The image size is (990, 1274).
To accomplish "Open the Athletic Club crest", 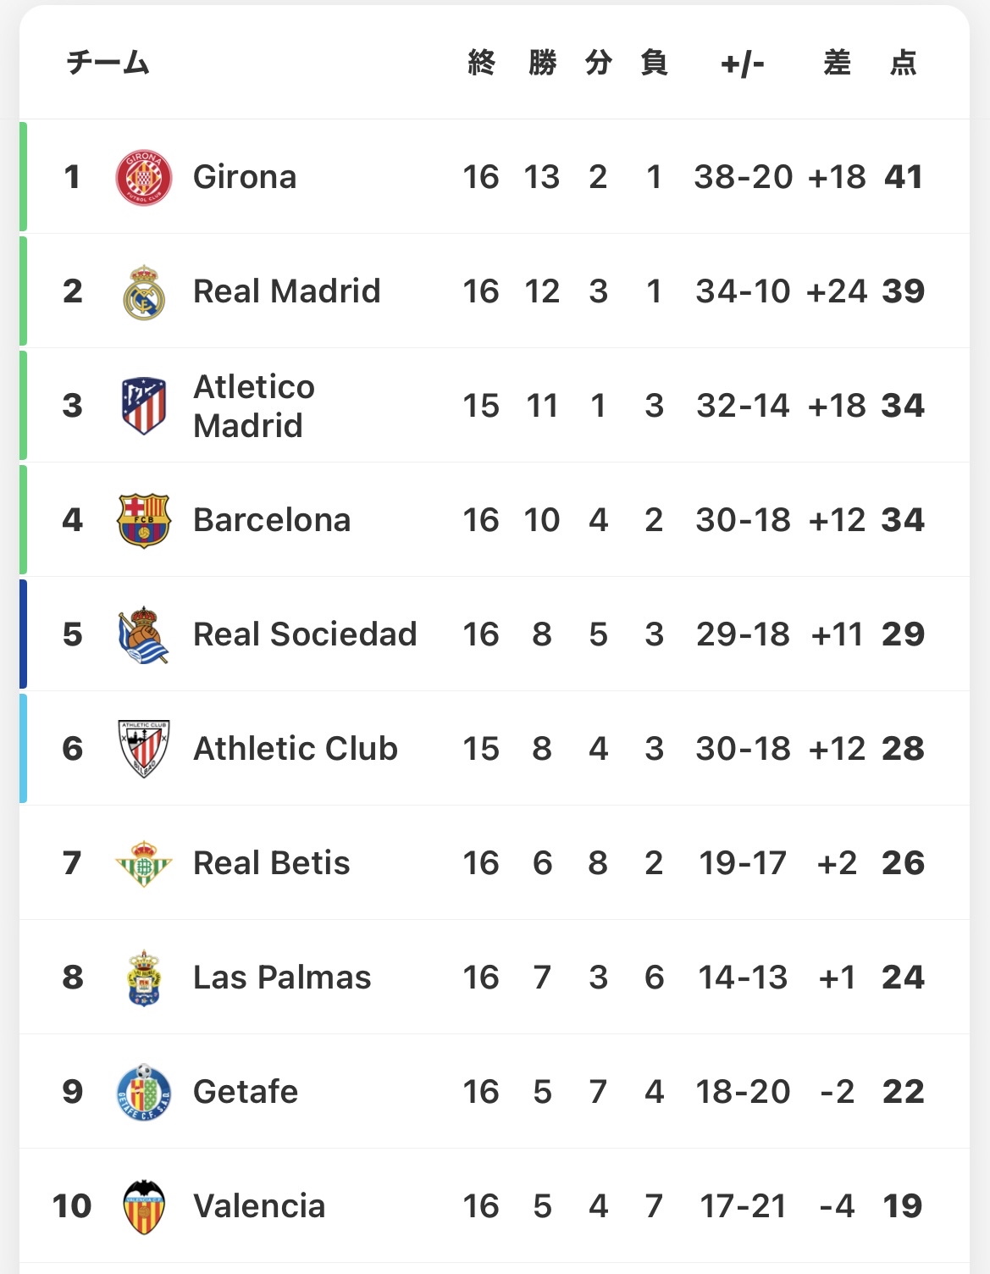I will (x=144, y=749).
